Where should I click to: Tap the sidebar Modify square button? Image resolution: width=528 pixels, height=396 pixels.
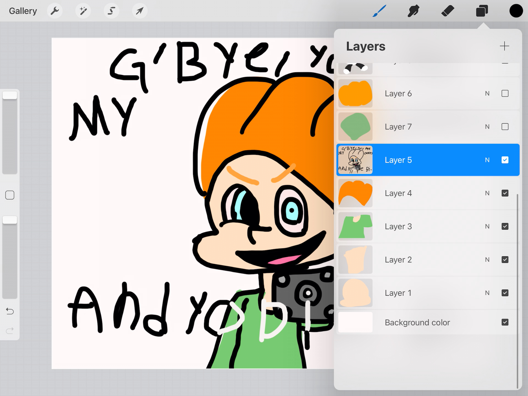10,195
